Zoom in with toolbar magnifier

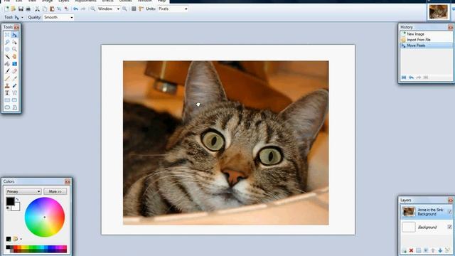(x=125, y=9)
